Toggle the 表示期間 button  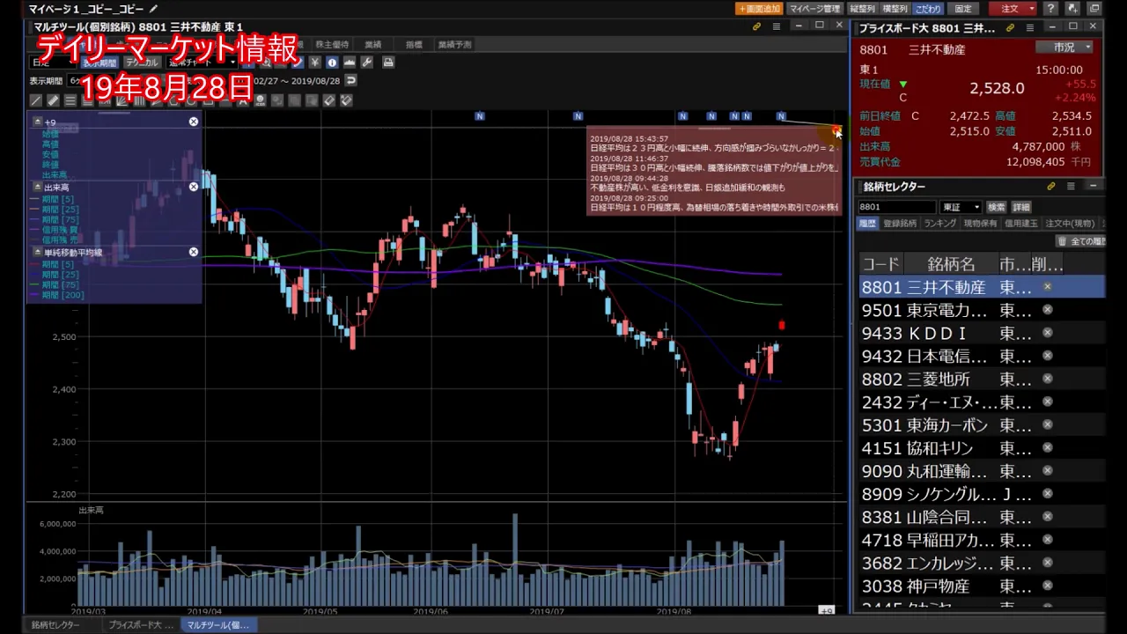99,63
